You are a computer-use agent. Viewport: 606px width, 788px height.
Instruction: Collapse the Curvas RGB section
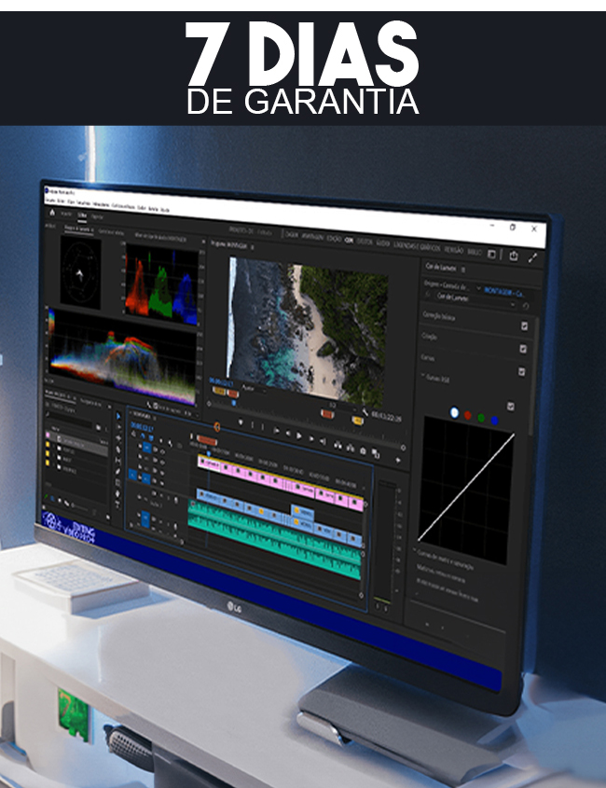[422, 376]
